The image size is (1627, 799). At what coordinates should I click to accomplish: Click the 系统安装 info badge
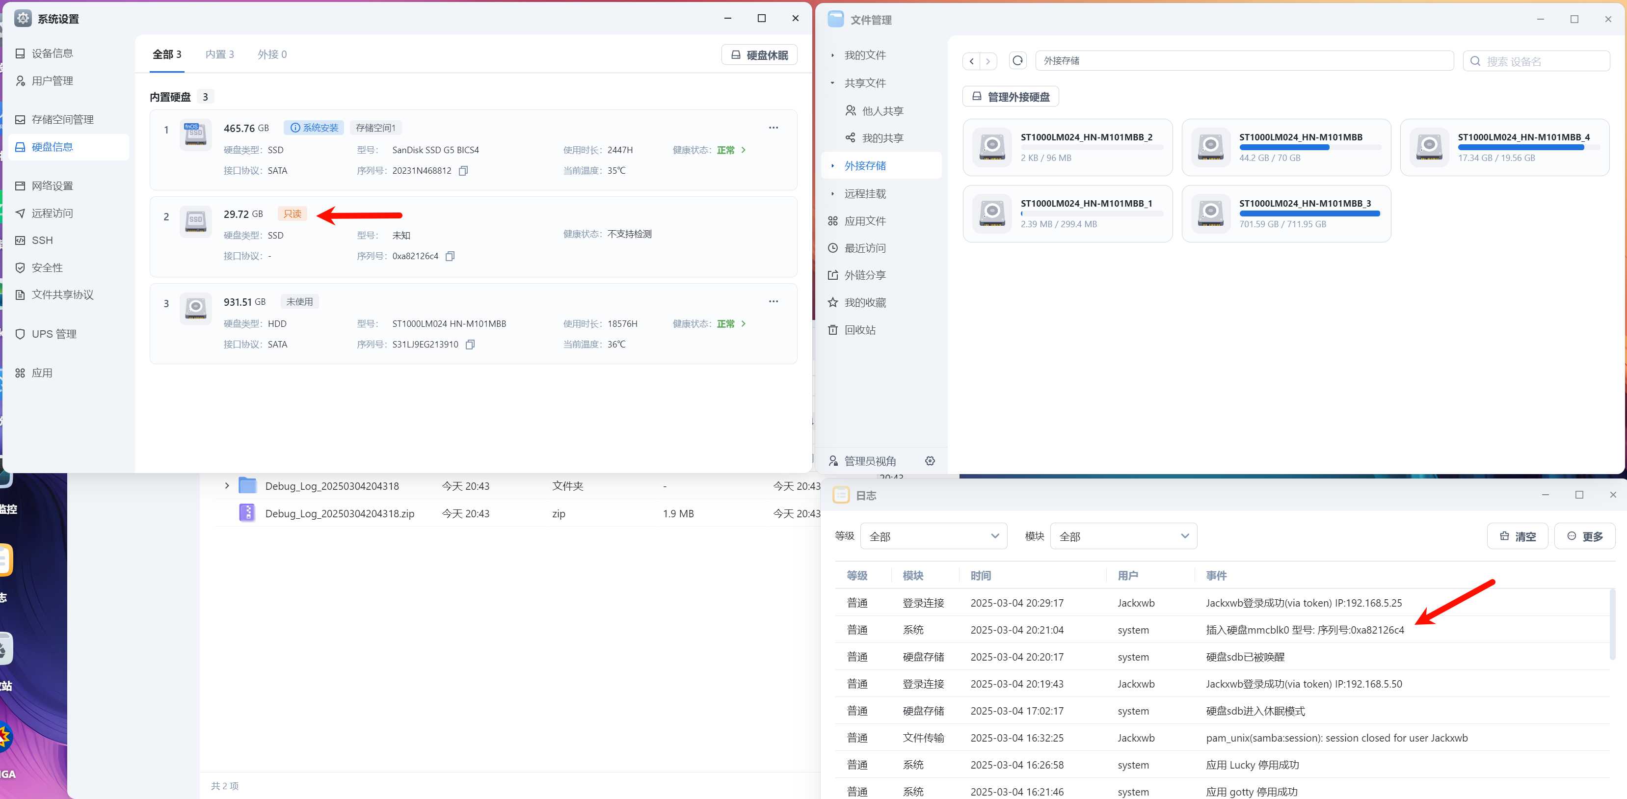tap(314, 128)
